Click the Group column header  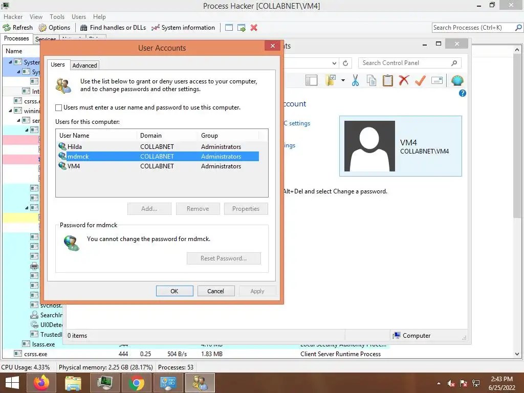[228, 135]
